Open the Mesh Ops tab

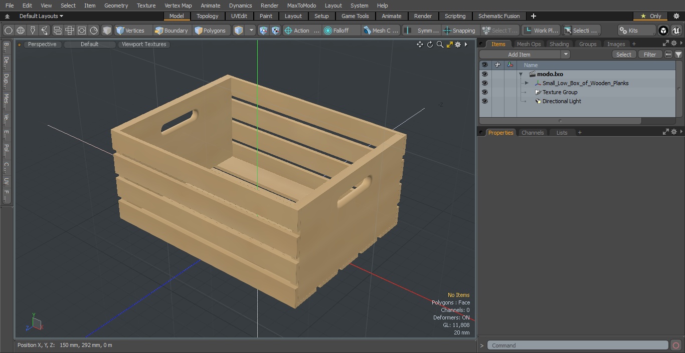529,44
